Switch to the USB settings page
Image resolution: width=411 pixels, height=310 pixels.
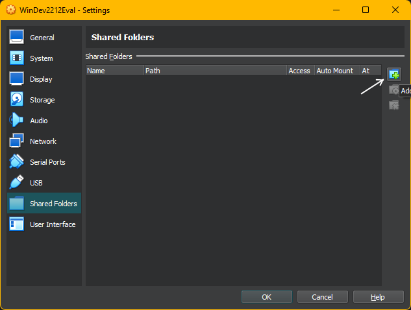tap(44, 182)
